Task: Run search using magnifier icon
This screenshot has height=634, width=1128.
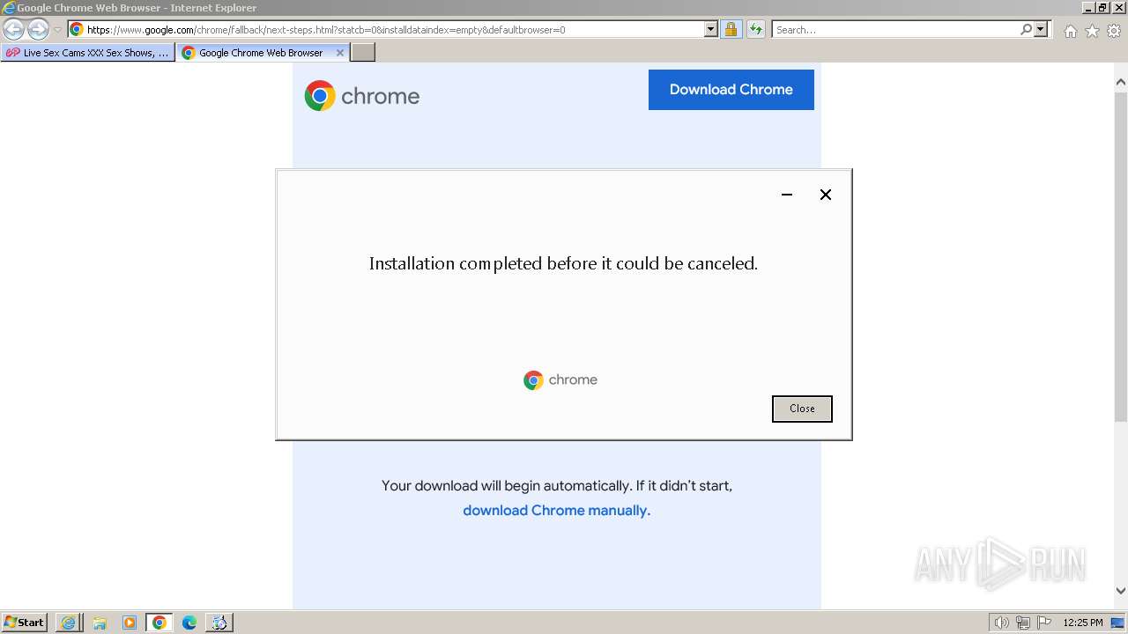Action: (x=1026, y=30)
